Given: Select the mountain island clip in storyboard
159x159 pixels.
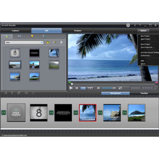Looking at the screenshot, I should (137, 113).
